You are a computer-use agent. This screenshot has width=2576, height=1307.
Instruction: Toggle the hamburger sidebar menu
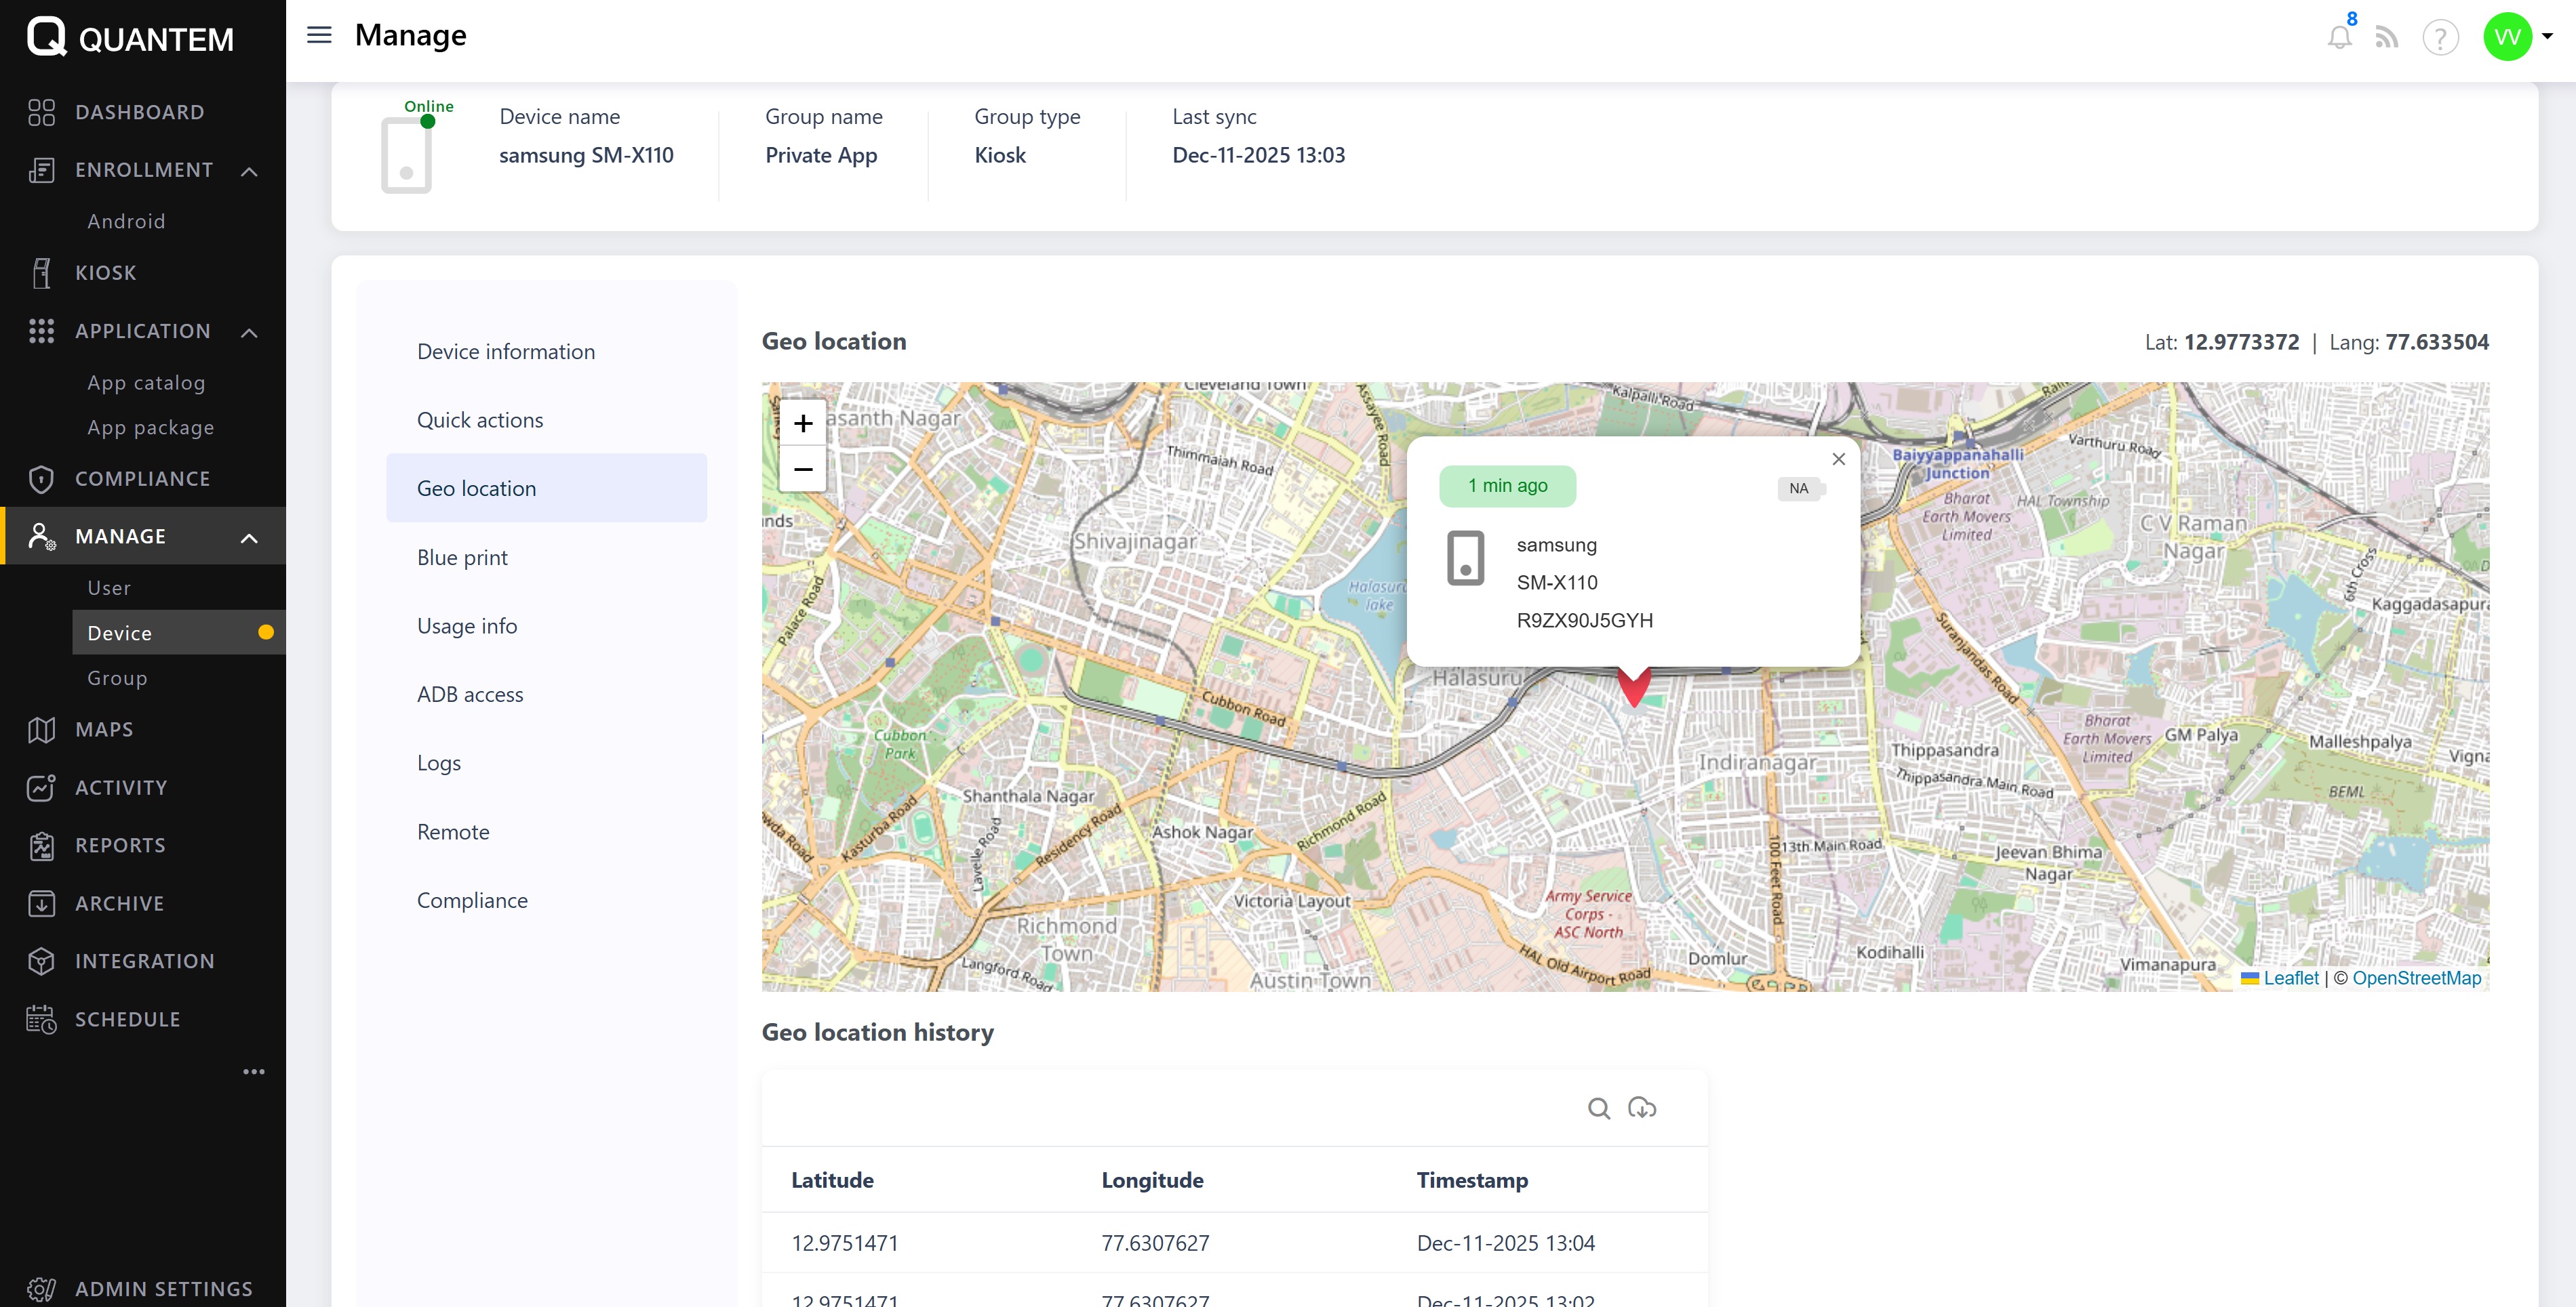click(x=319, y=35)
